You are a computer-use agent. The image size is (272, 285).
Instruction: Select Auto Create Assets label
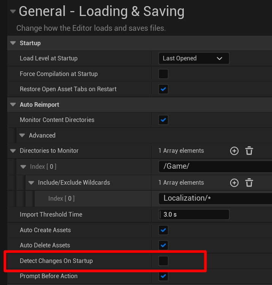(x=45, y=230)
